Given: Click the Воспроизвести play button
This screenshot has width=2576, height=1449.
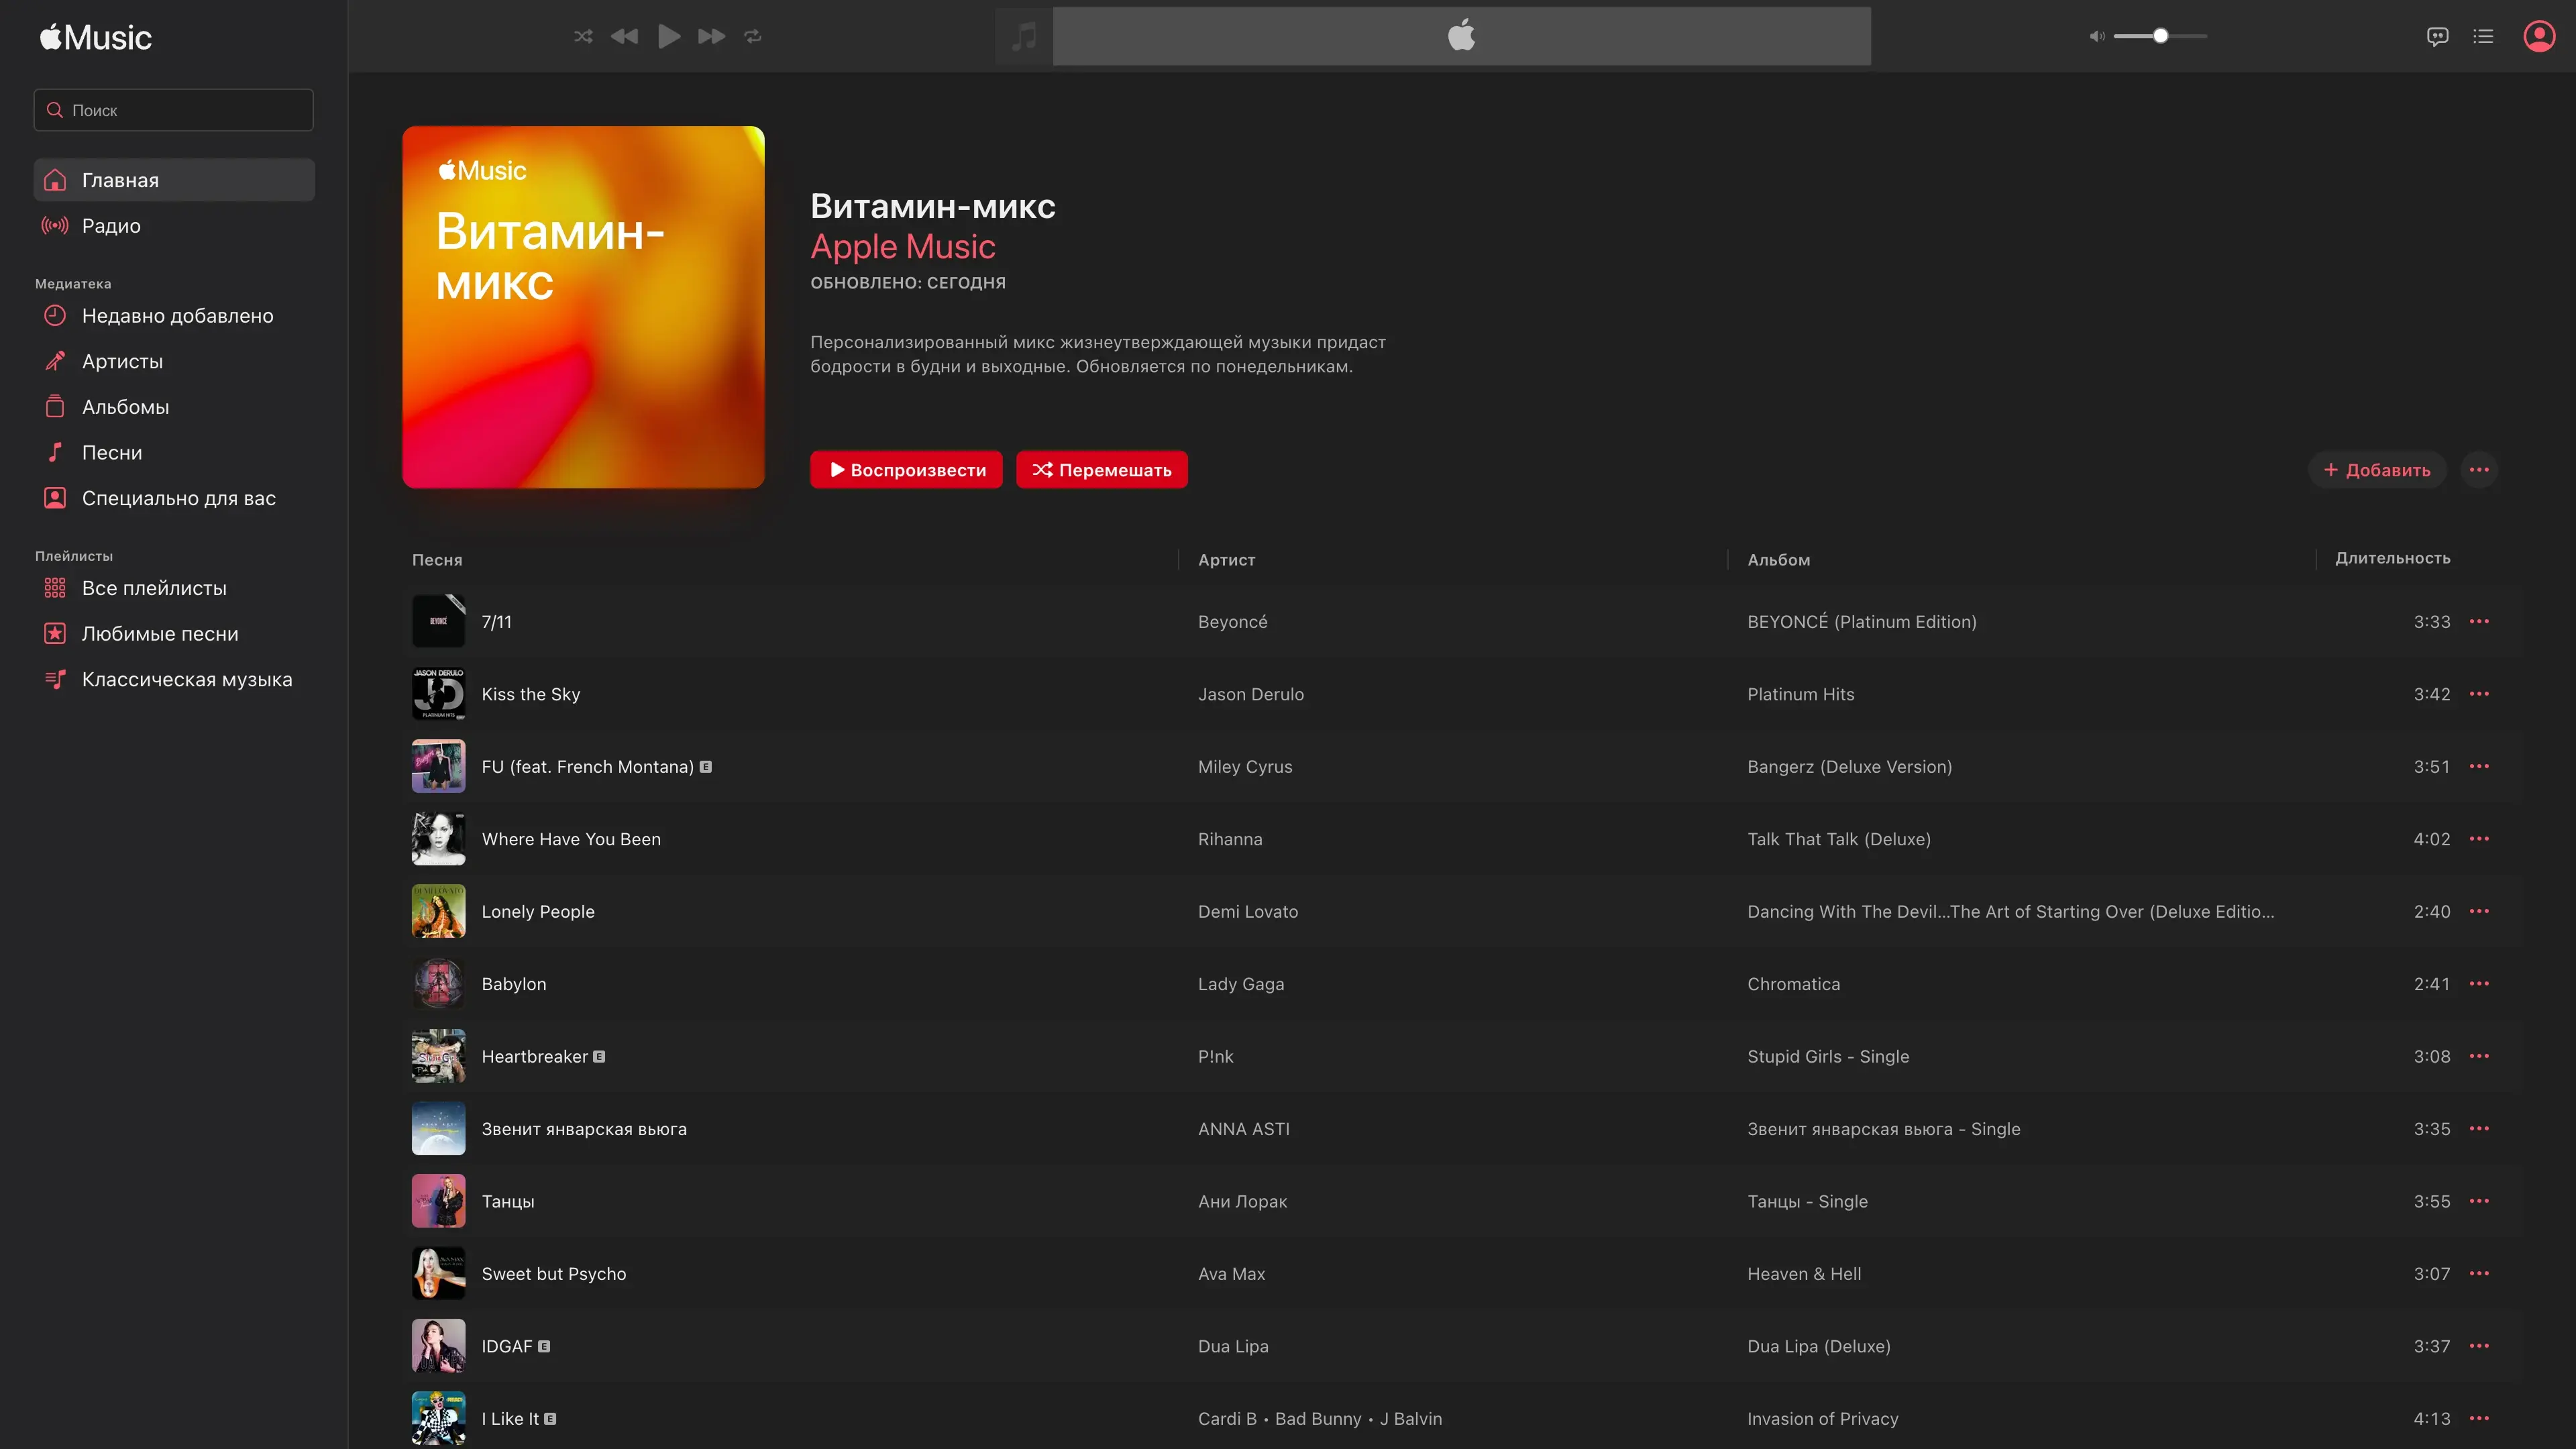Looking at the screenshot, I should [906, 470].
